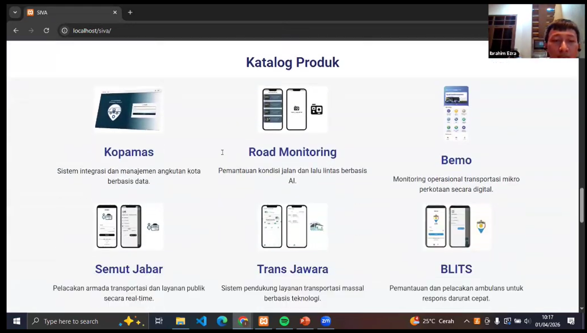Click the Bemo app screenshot thumbnail
The height and width of the screenshot is (333, 587).
456,113
